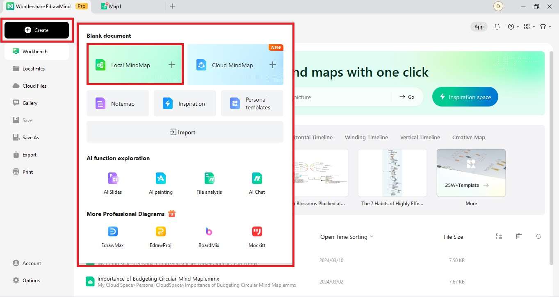Click the black Create button
Image resolution: width=559 pixels, height=297 pixels.
37,30
